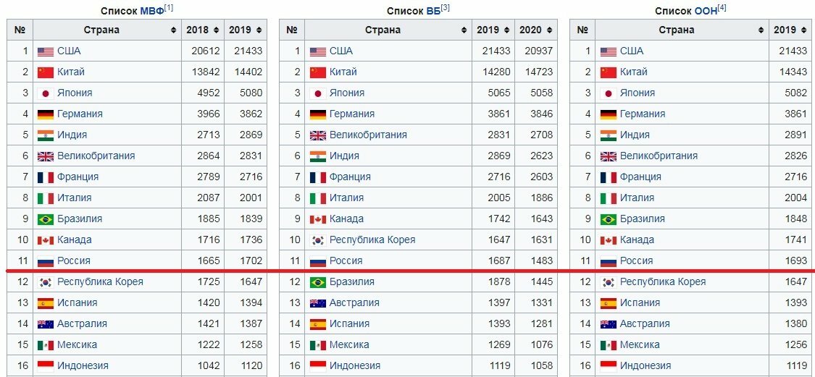The image size is (815, 377).
Task: Click the France flag in the МВФ table
Action: 46,177
